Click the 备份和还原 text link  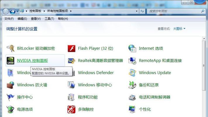pyautogui.click(x=149, y=85)
